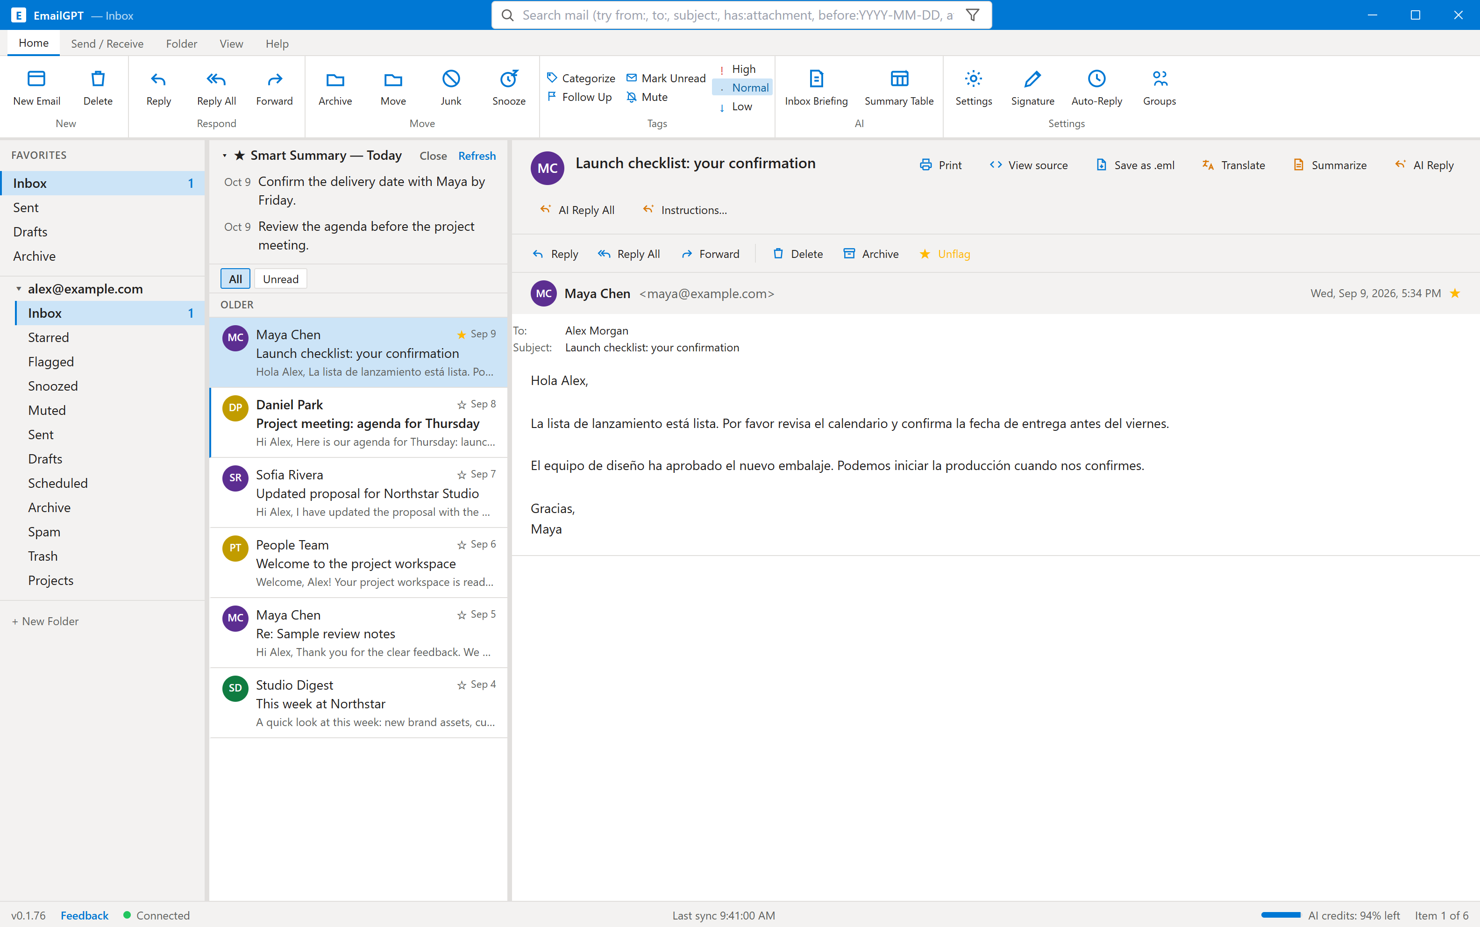Open the search filter funnel icon
Image resolution: width=1480 pixels, height=927 pixels.
click(973, 14)
